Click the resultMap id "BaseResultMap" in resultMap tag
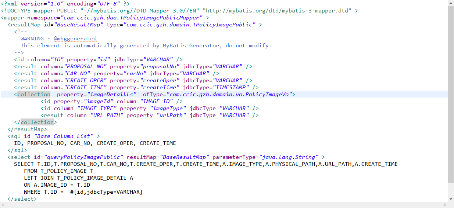The image size is (454, 208). [79, 25]
